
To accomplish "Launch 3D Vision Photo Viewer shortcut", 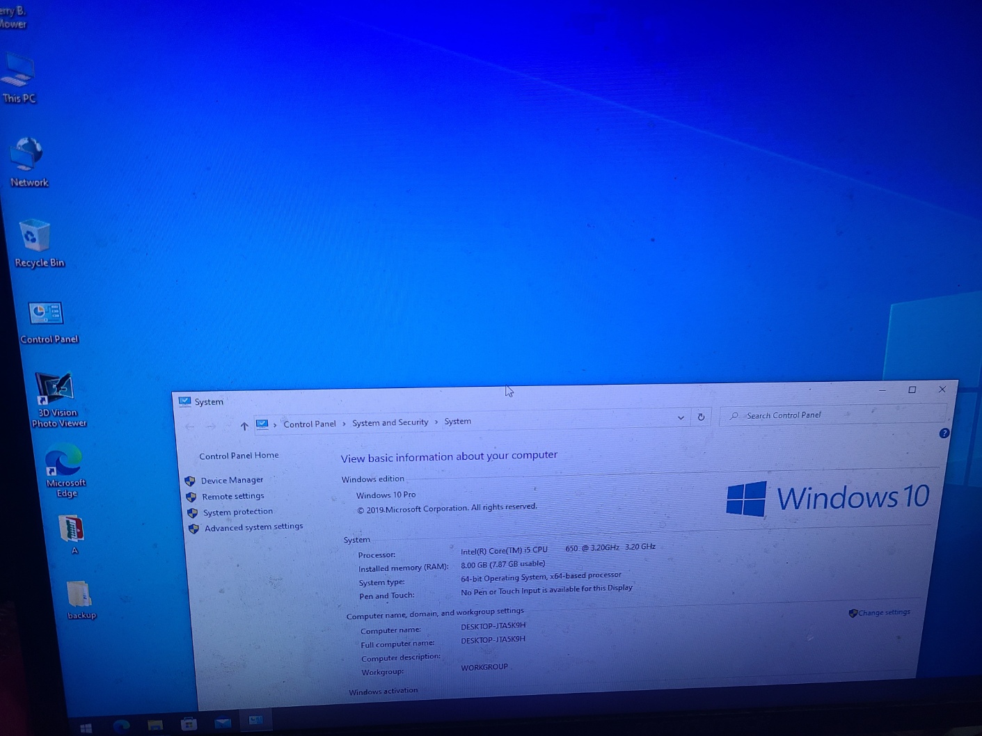I will click(x=58, y=399).
